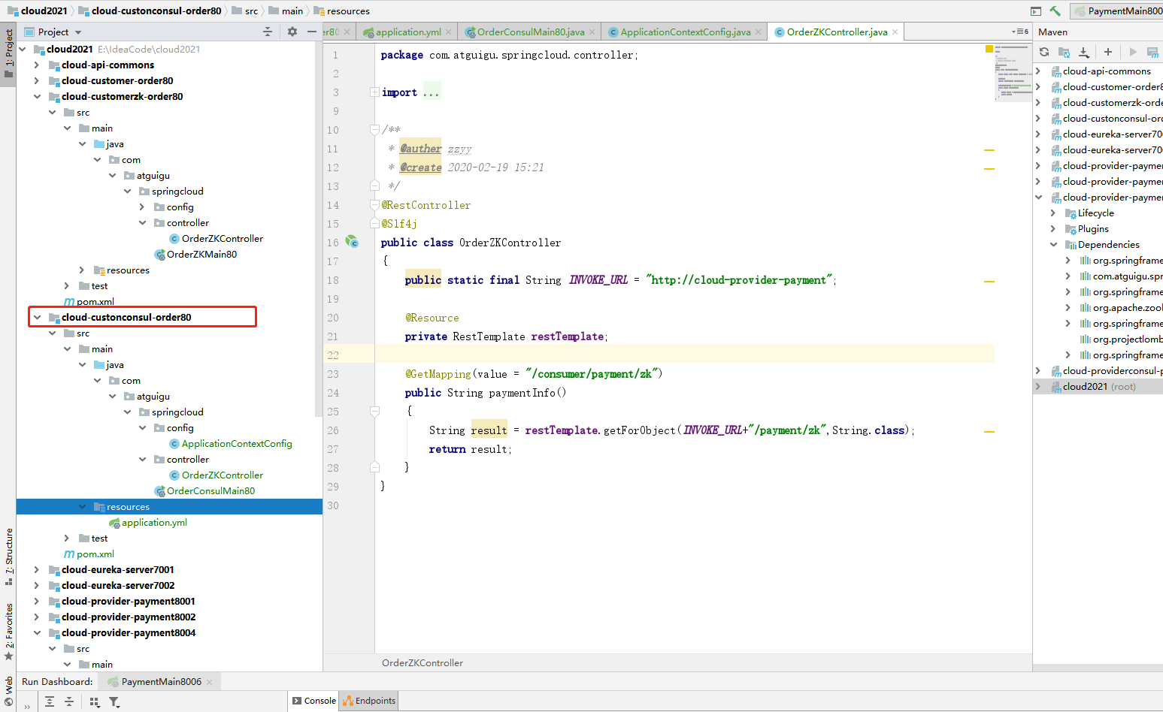This screenshot has width=1163, height=712.
Task: Hide the Project tool window
Action: tap(311, 32)
